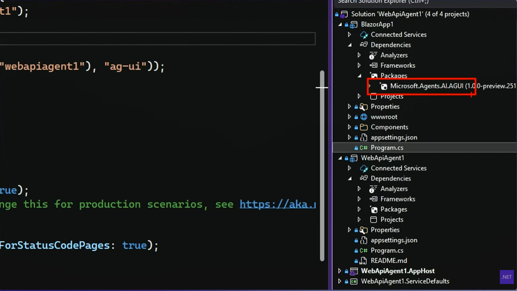Collapse Packages under BlazorApp1 Dependencies
Screen dimensions: 517x291
tap(359, 76)
